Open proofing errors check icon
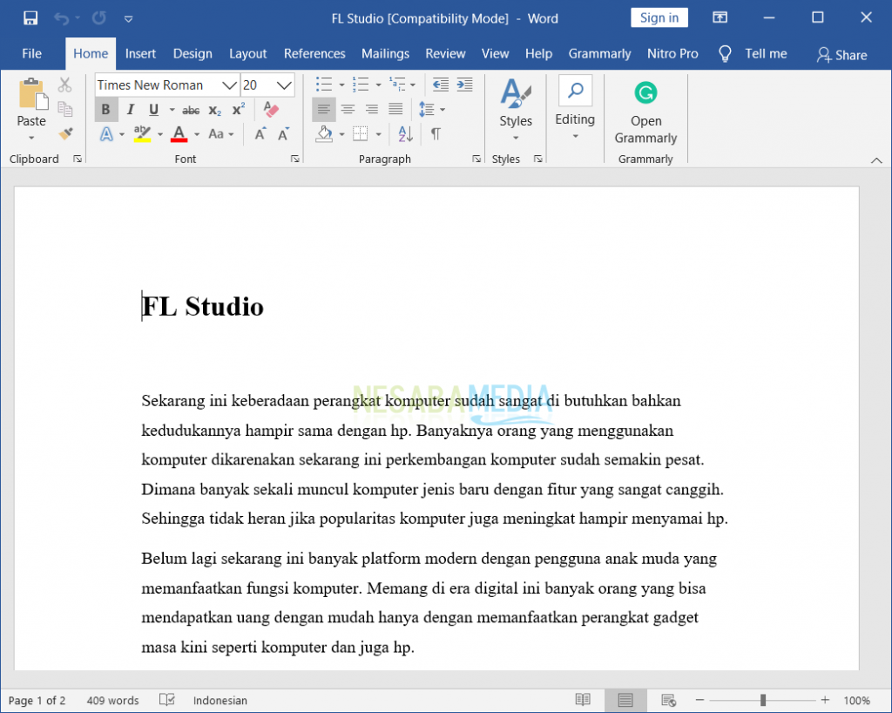The width and height of the screenshot is (892, 713). point(166,700)
